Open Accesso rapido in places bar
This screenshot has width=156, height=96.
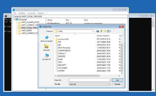point(47,39)
